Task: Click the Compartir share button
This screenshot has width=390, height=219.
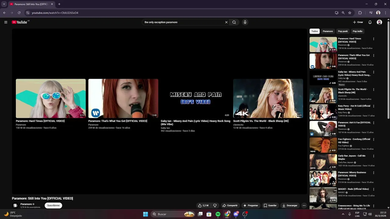Action: pyautogui.click(x=230, y=206)
